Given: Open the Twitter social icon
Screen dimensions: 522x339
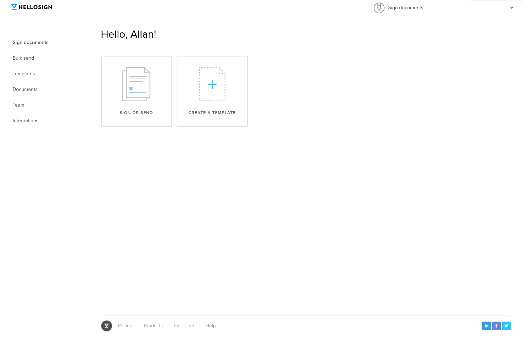Looking at the screenshot, I should click(x=506, y=326).
